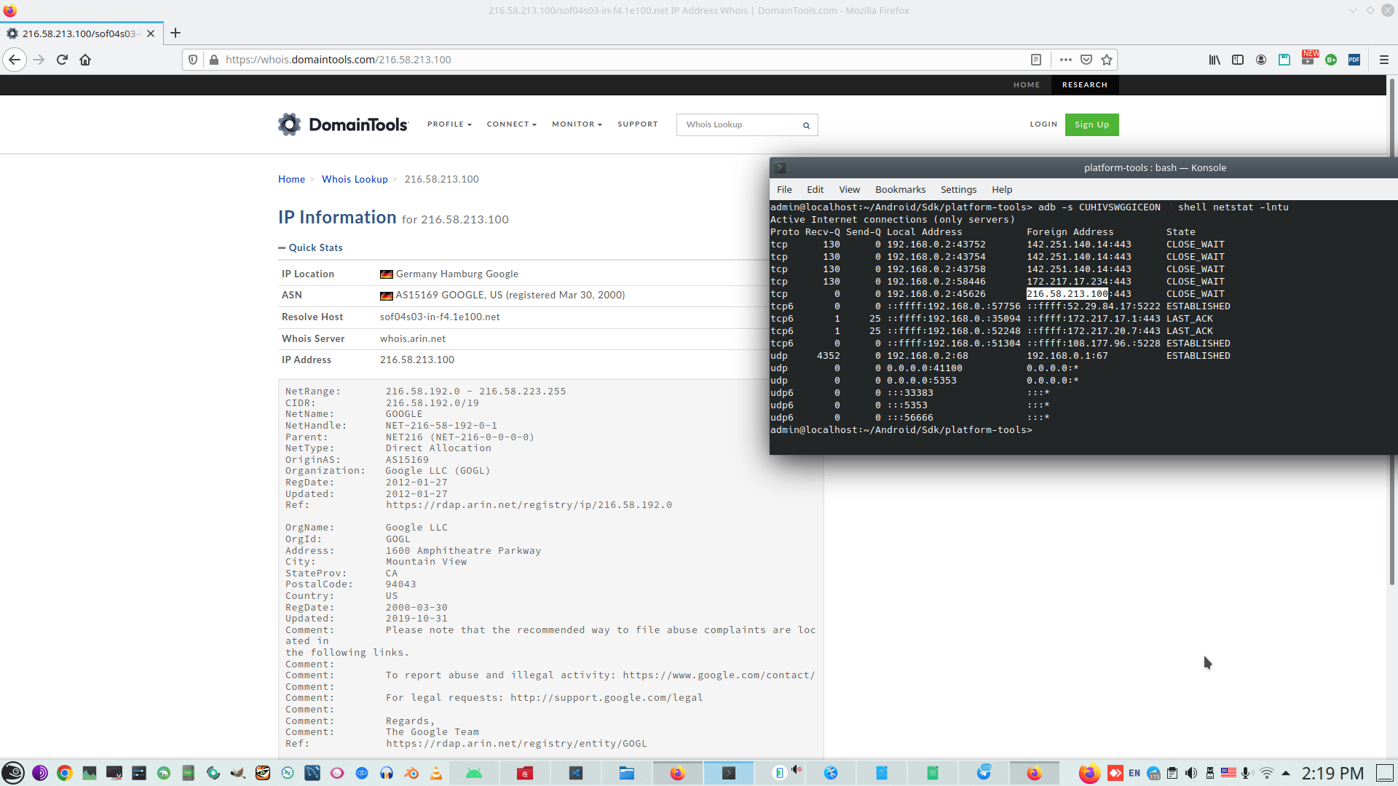
Task: Expand the PROFILE dropdown menu
Action: coord(449,124)
